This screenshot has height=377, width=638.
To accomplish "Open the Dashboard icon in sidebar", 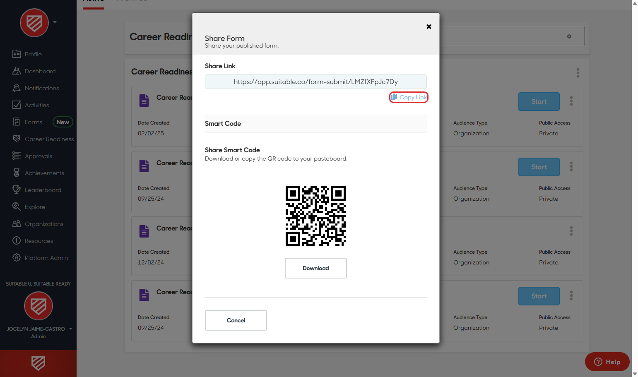I will tap(17, 71).
